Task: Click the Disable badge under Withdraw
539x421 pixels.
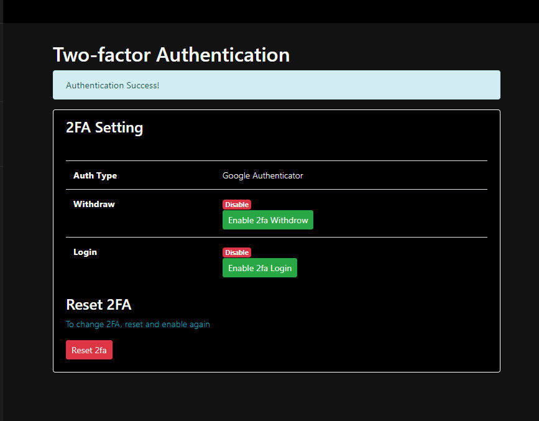Action: [x=236, y=205]
